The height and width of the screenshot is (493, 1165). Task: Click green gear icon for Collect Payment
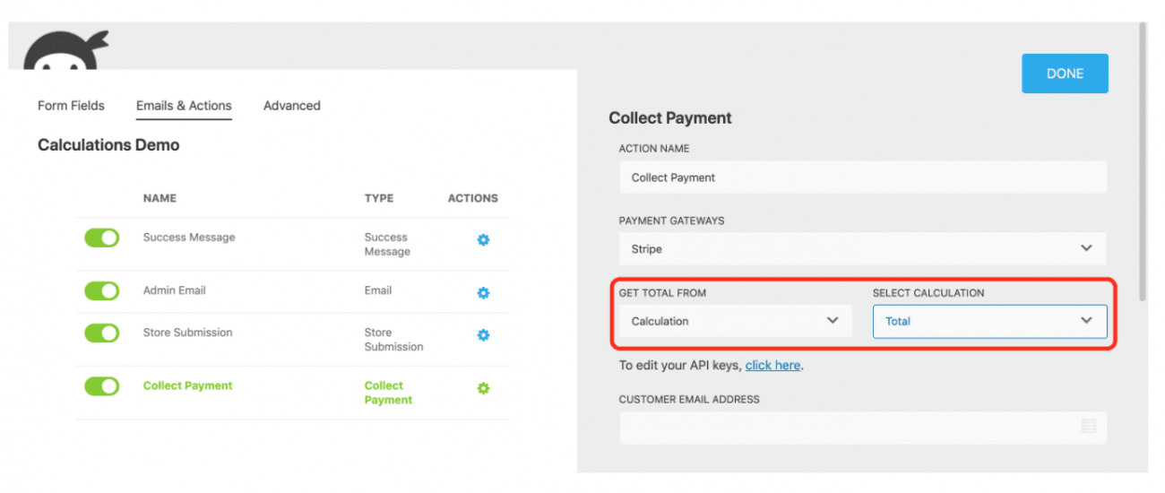pos(483,388)
